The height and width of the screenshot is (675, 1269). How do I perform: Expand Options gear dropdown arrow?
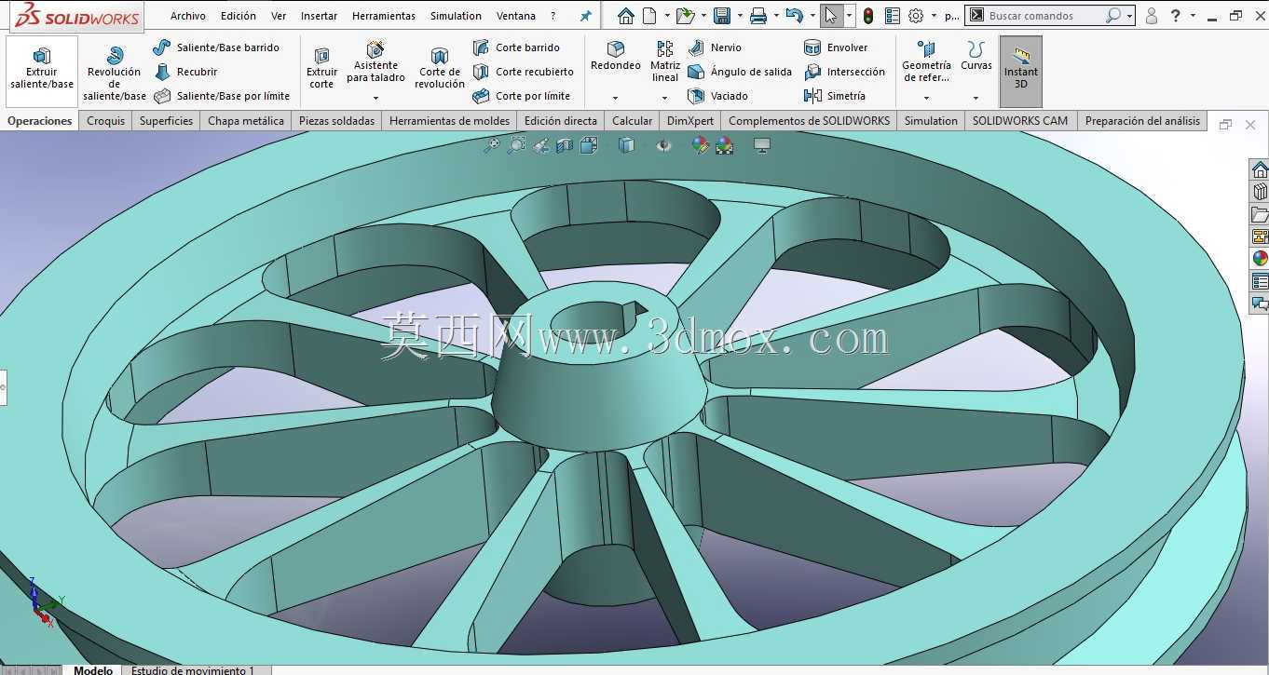click(x=934, y=16)
